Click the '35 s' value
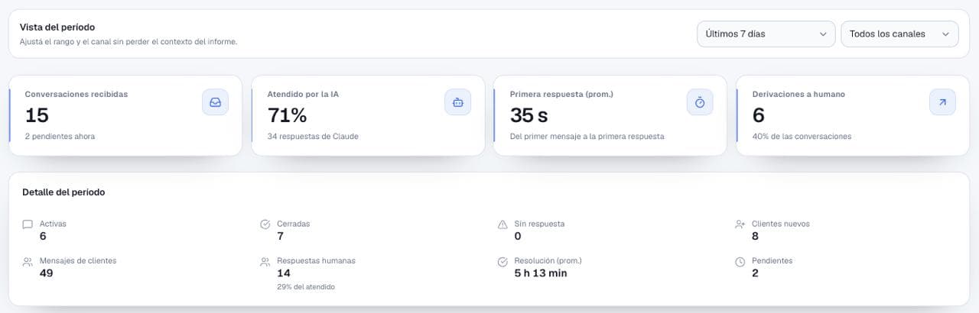Image resolution: width=979 pixels, height=313 pixels. pyautogui.click(x=530, y=115)
